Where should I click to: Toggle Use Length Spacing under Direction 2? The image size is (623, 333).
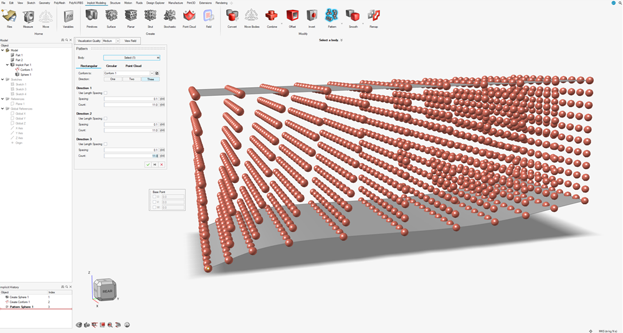(x=105, y=118)
